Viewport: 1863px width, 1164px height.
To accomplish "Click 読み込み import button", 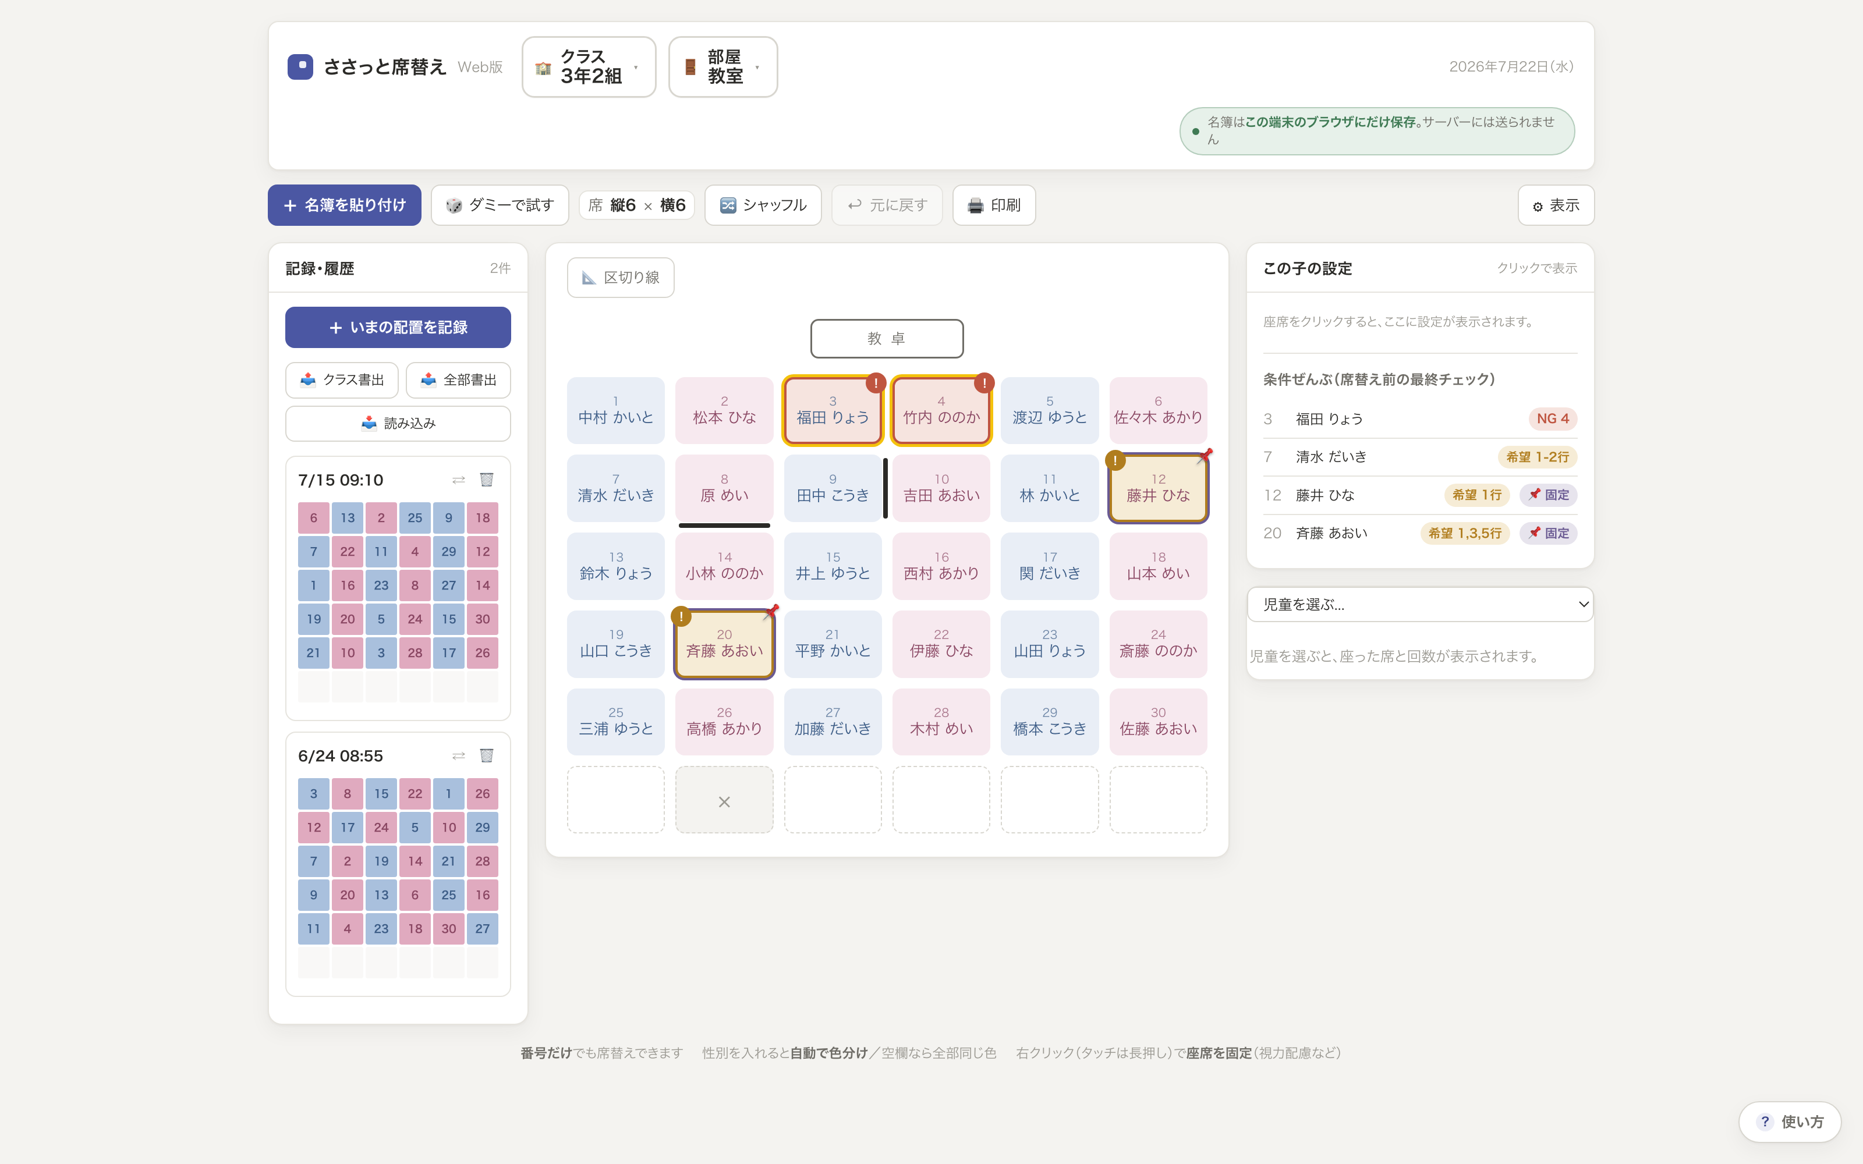I will [x=398, y=424].
